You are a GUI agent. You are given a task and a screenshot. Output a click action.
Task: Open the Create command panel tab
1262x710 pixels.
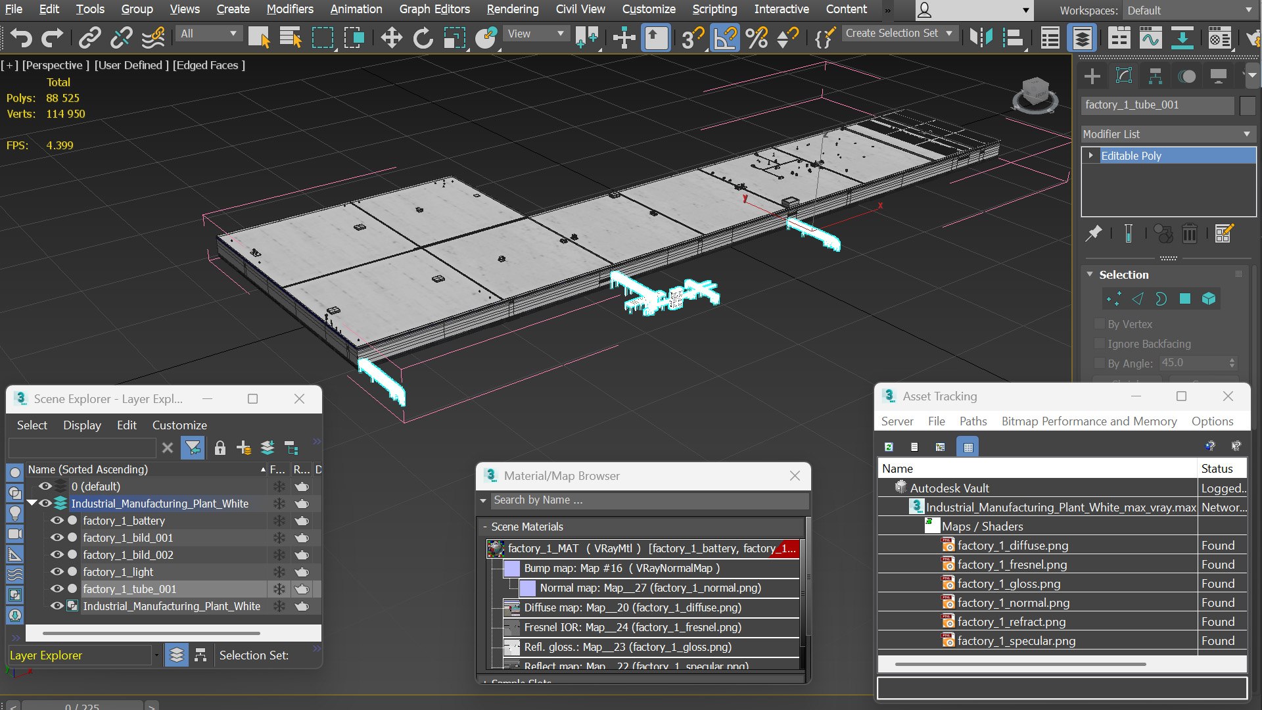[1092, 76]
